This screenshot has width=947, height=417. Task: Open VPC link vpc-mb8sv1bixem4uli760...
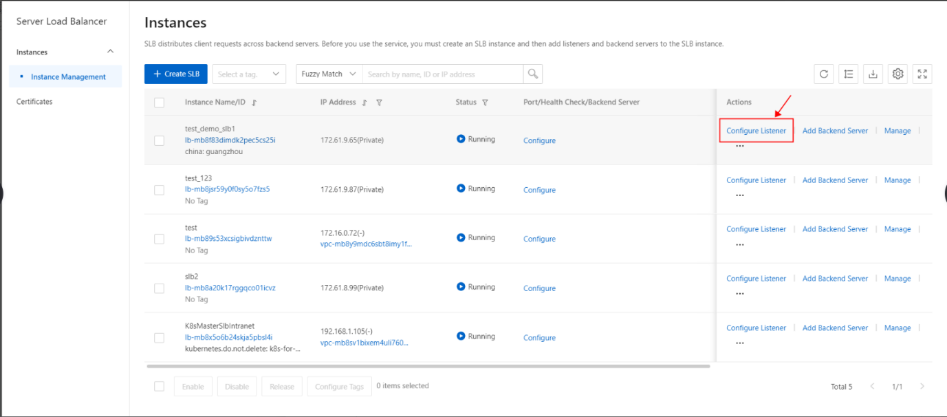pos(364,342)
